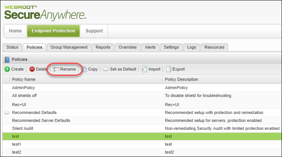Open the Group Management tab
This screenshot has width=282, height=157.
[x=69, y=47]
